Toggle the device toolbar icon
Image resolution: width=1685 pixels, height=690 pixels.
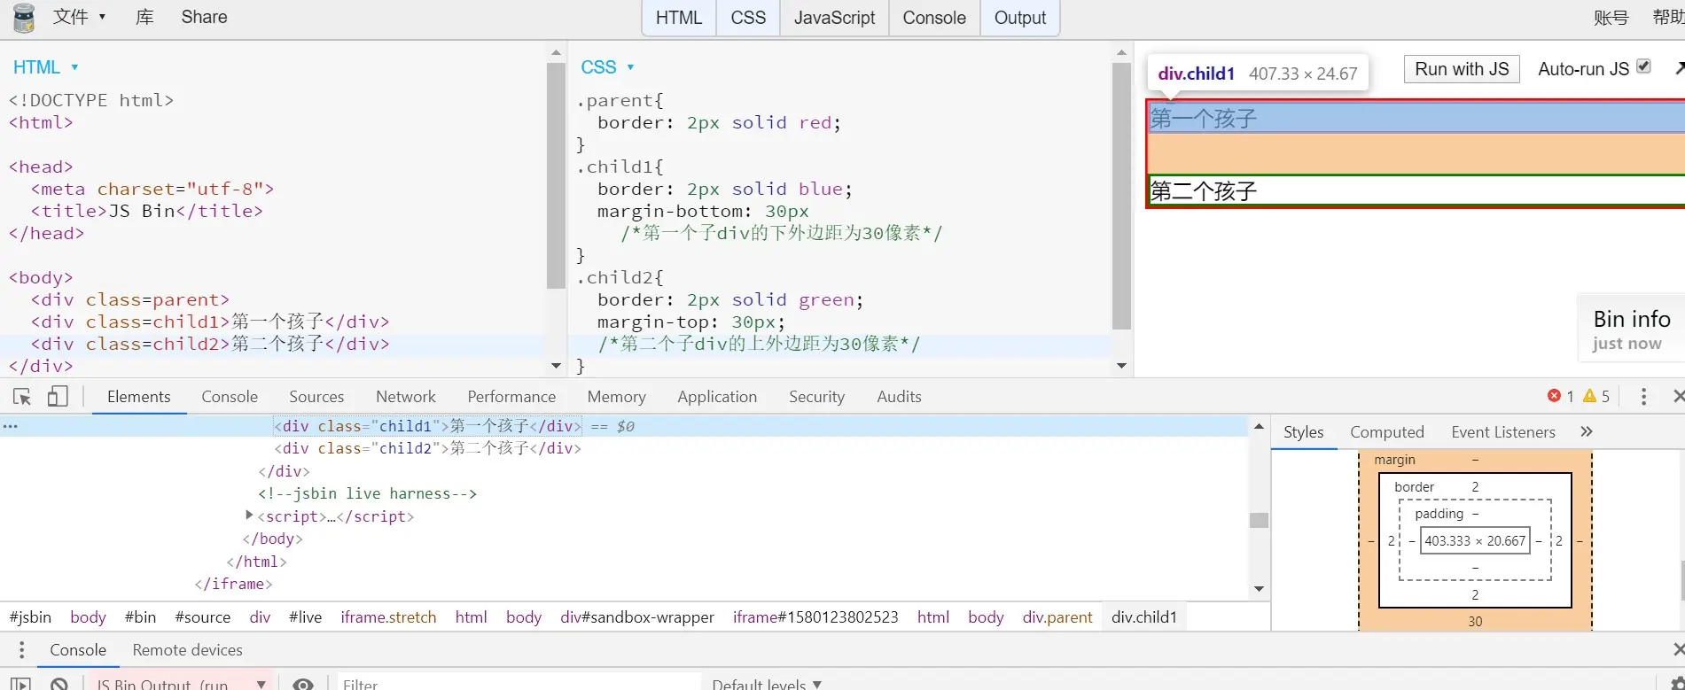click(x=58, y=397)
